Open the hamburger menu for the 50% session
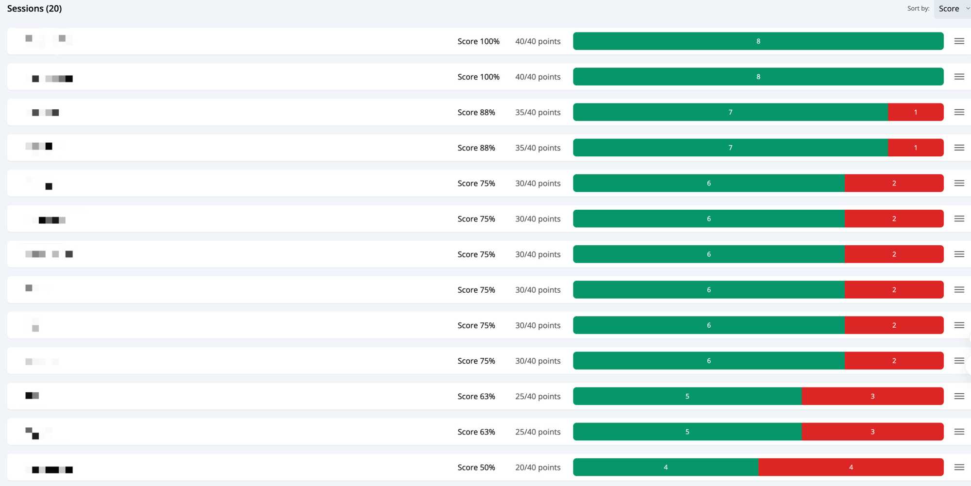Screen dimensions: 971x486 pos(959,467)
